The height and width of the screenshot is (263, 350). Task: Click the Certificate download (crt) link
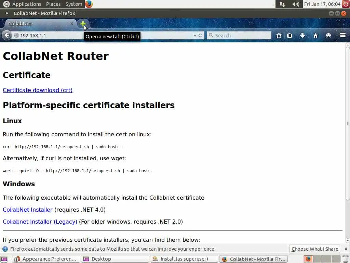(38, 90)
